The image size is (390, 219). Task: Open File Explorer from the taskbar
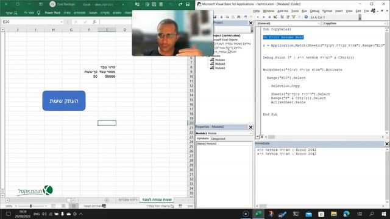[334, 214]
